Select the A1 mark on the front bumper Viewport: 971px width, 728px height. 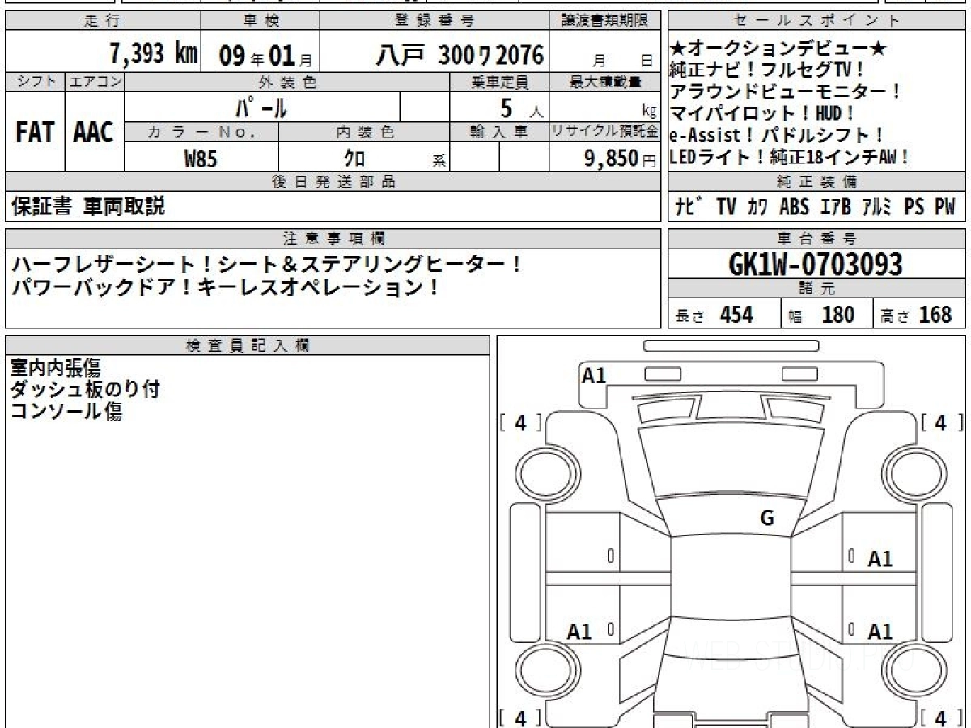594,375
